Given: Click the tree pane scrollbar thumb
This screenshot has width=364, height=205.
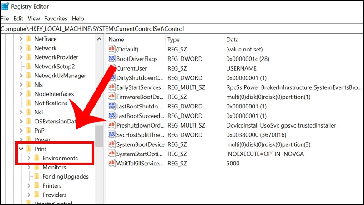Looking at the screenshot, I should click(x=99, y=136).
